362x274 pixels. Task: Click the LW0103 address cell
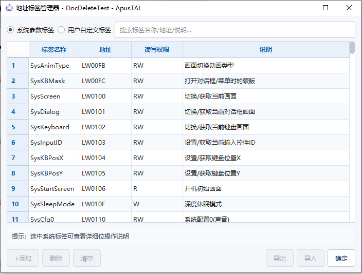point(106,143)
